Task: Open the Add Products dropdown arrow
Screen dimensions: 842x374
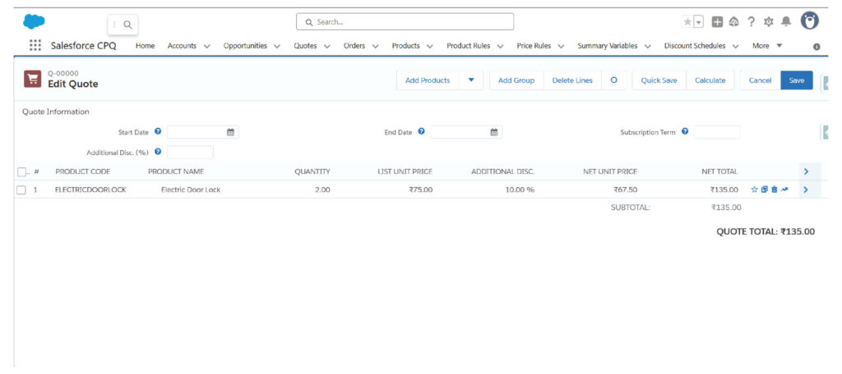Action: pos(471,80)
